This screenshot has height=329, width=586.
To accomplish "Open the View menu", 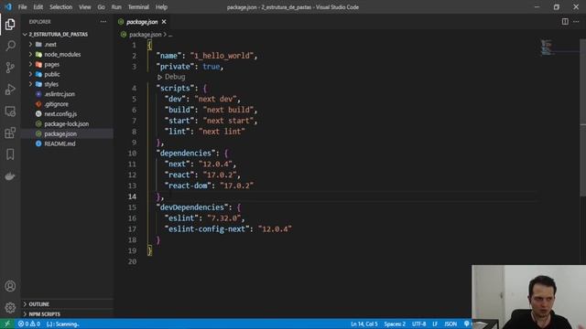I will click(85, 7).
